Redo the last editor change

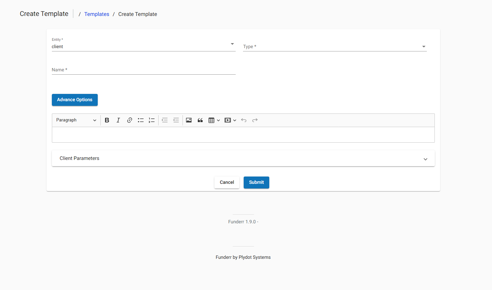coord(255,120)
